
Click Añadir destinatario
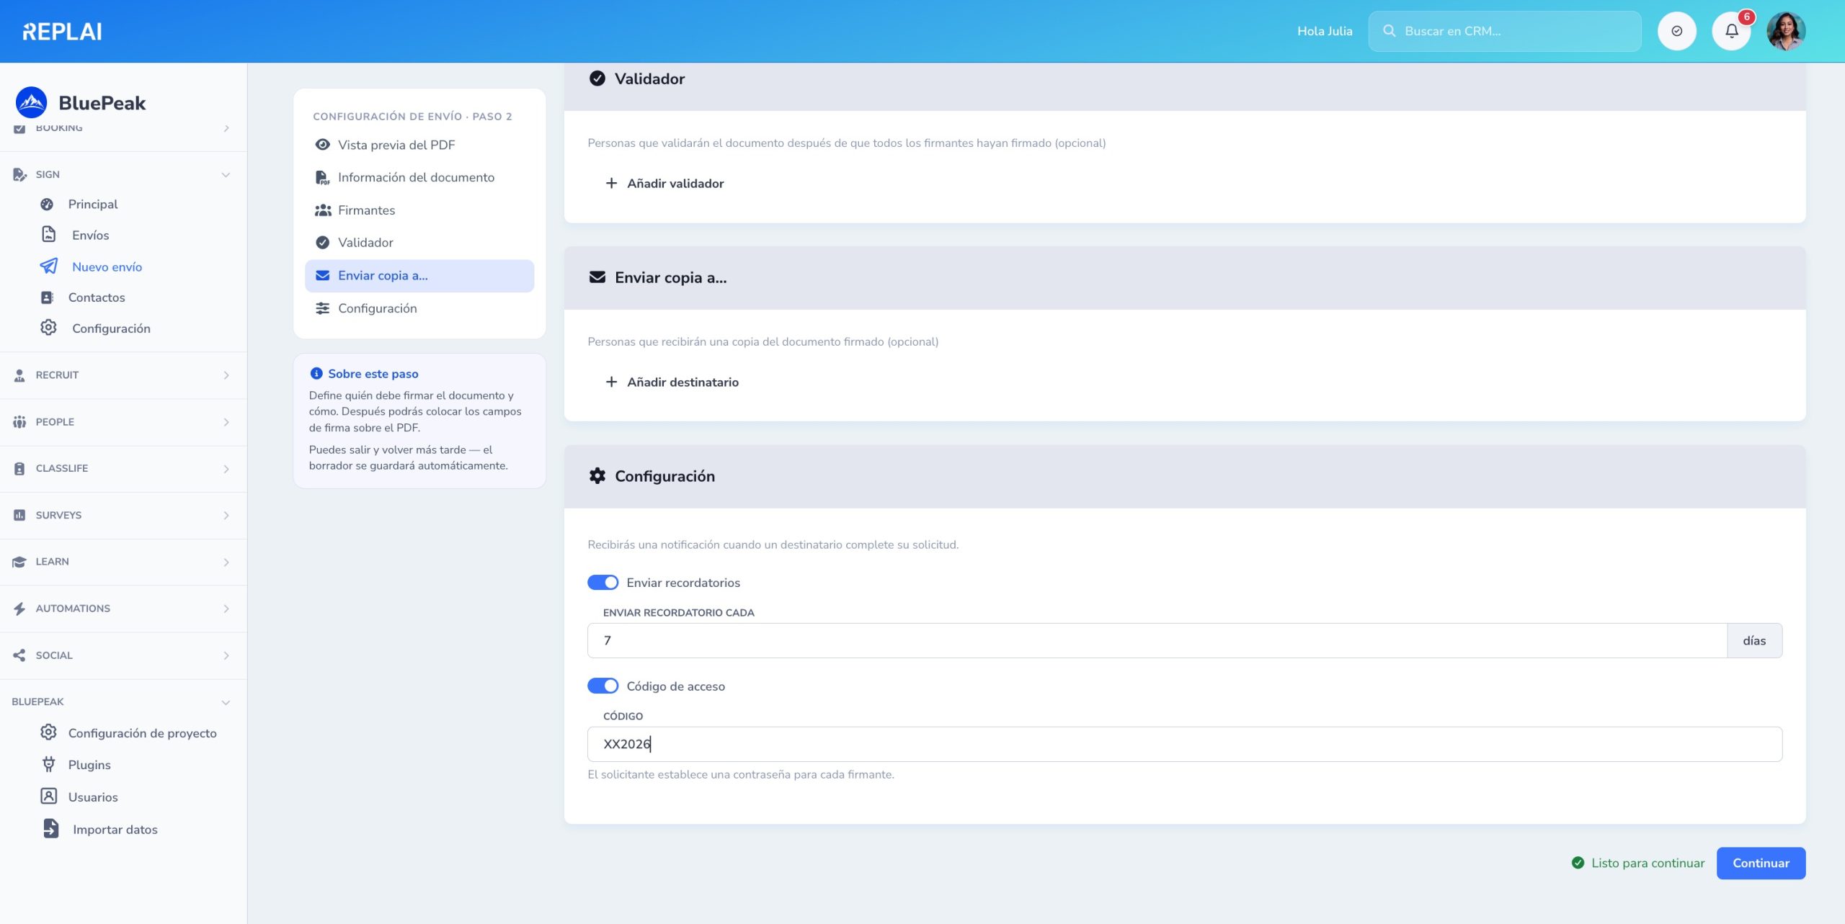coord(672,382)
